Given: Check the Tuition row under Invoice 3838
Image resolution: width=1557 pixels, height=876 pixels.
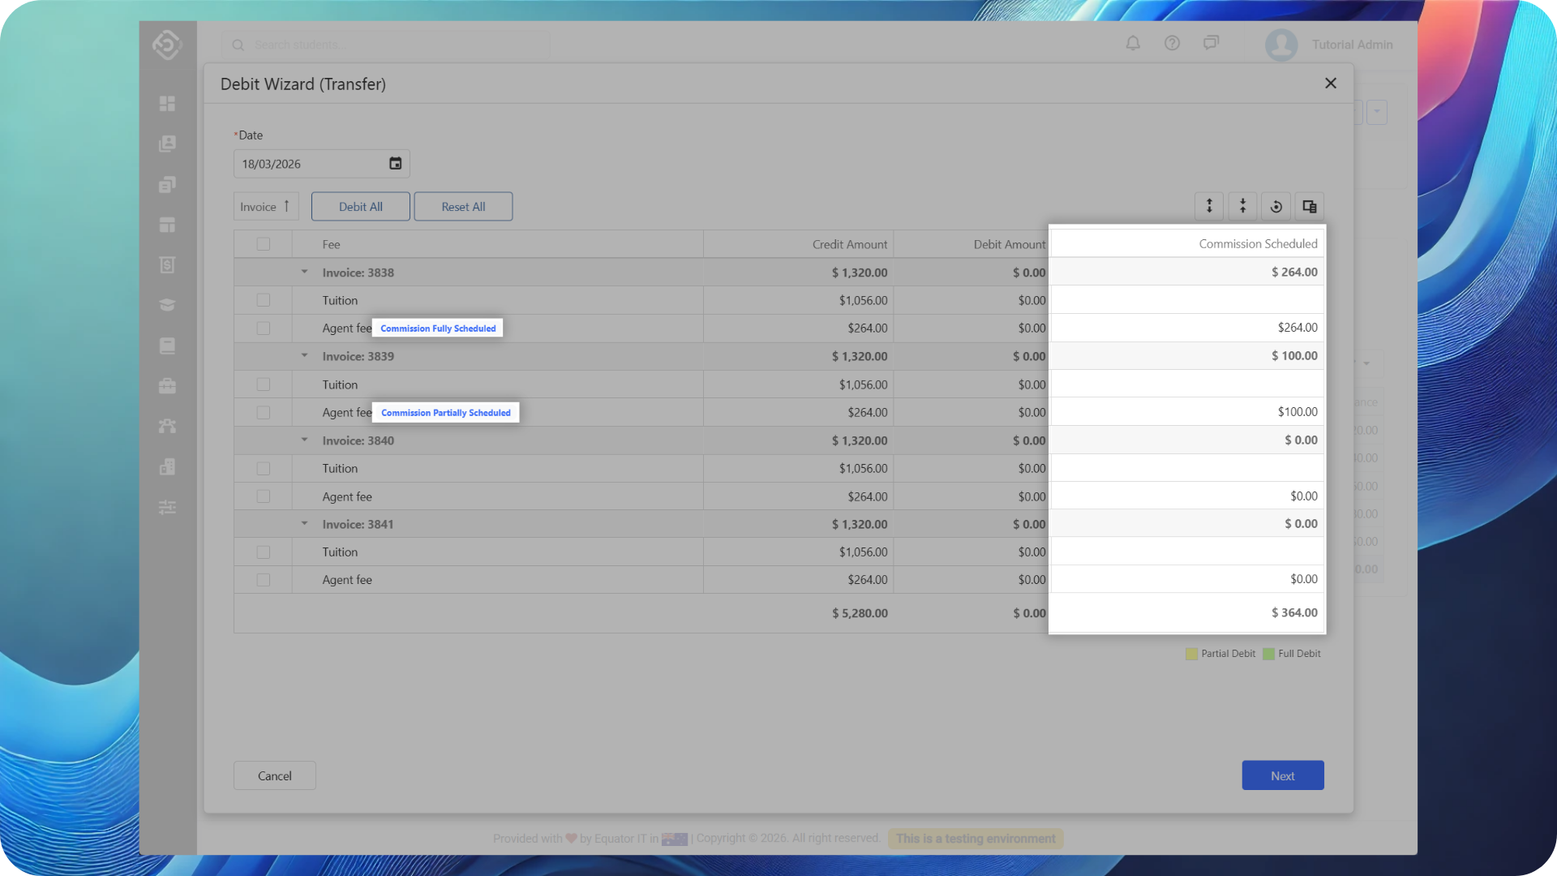Looking at the screenshot, I should [263, 300].
